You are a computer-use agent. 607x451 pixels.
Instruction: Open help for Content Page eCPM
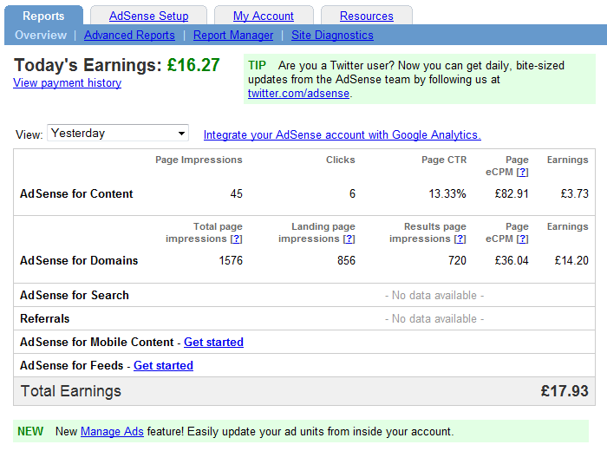(x=522, y=173)
